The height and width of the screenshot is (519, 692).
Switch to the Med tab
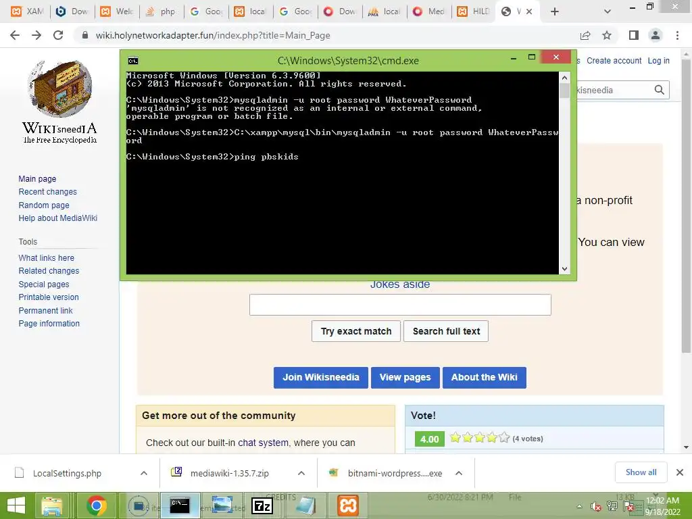pos(429,11)
